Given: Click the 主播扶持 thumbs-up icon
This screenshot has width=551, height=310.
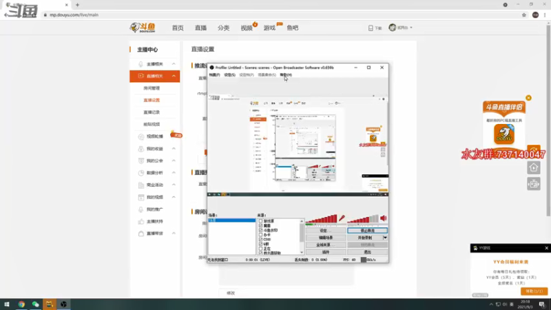Looking at the screenshot, I should 141,221.
